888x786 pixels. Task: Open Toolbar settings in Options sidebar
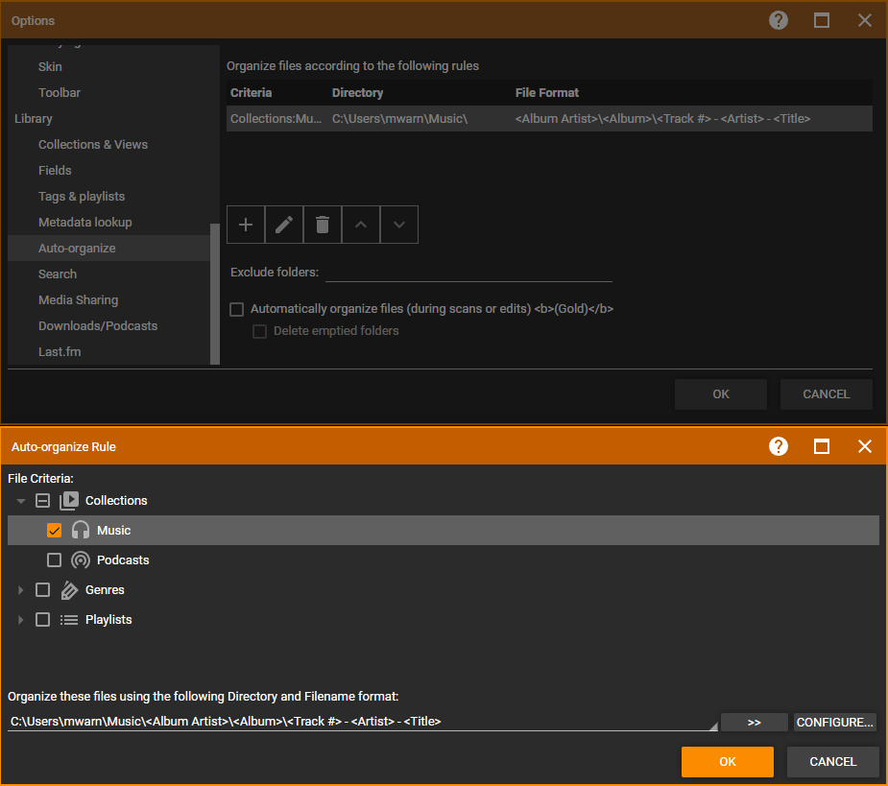pos(60,93)
